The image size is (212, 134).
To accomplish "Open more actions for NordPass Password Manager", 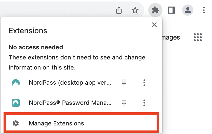I will (144, 103).
